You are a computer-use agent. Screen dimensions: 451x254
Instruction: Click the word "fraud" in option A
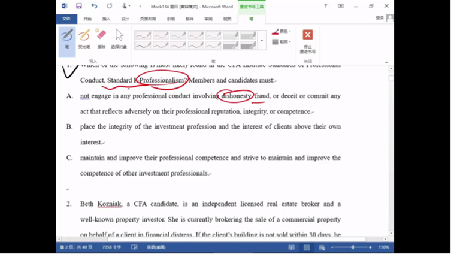coord(262,96)
